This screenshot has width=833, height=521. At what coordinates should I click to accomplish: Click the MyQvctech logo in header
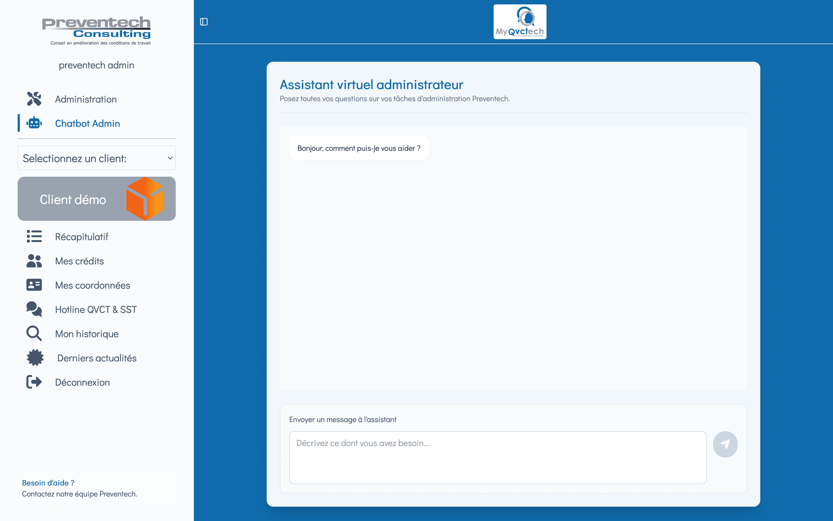pyautogui.click(x=520, y=22)
